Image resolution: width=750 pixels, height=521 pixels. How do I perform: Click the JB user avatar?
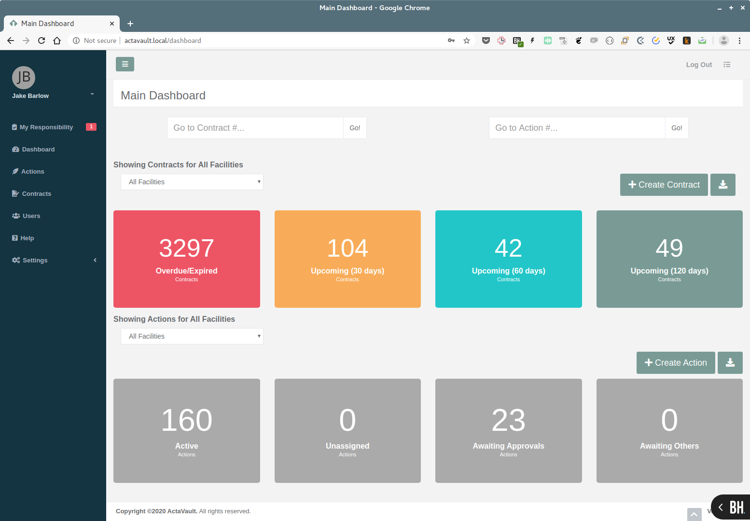24,78
